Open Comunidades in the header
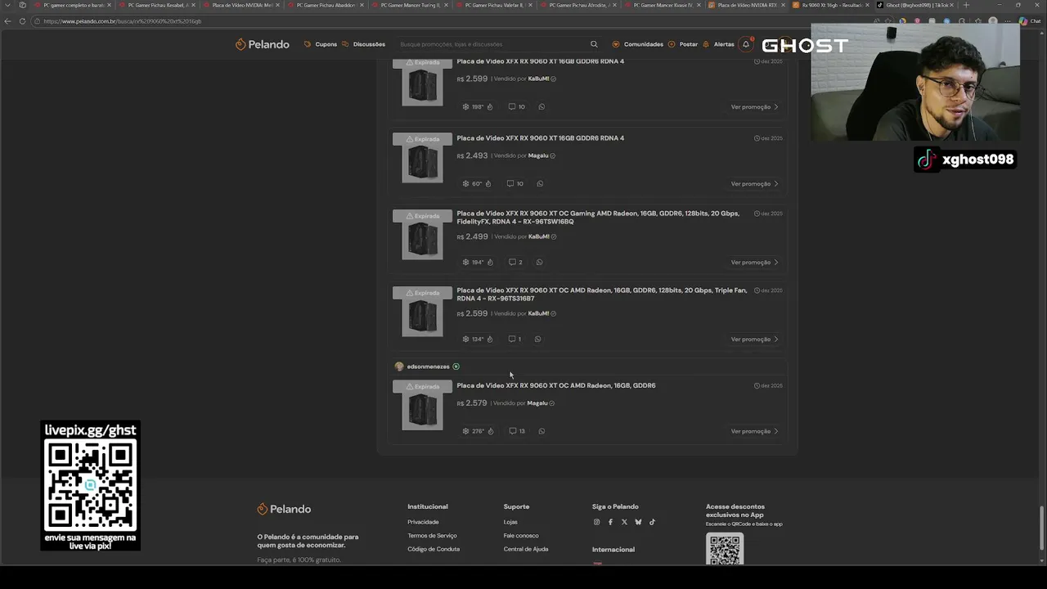1047x589 pixels. point(638,44)
